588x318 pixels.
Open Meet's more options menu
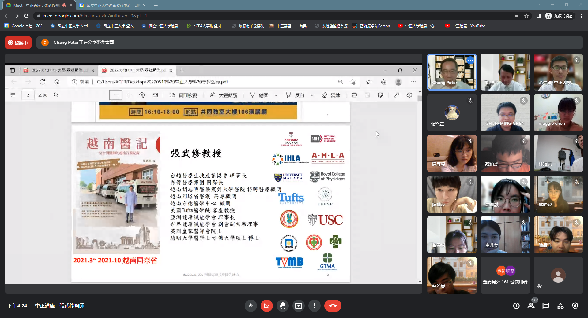click(315, 306)
